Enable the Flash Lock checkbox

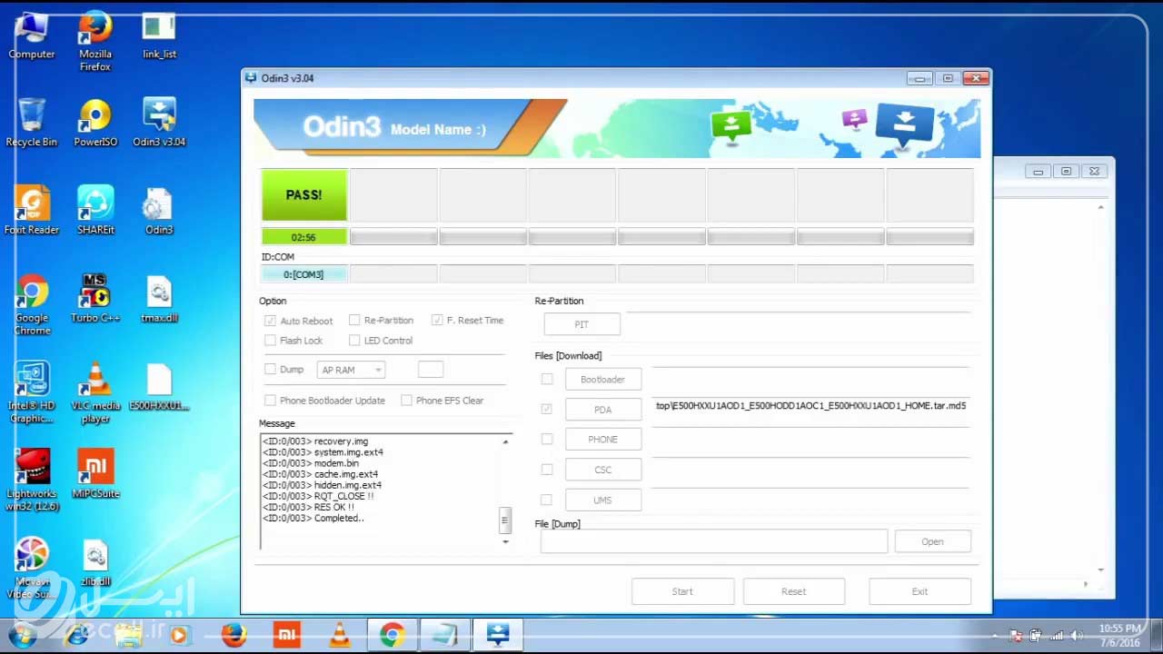pyautogui.click(x=270, y=341)
